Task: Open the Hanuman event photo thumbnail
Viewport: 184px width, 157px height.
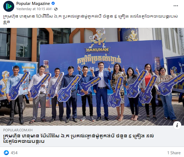Action: (92, 77)
